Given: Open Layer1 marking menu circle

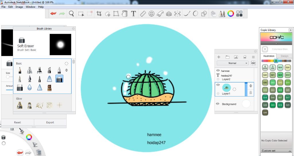Looking at the screenshot, I should click(x=234, y=89).
